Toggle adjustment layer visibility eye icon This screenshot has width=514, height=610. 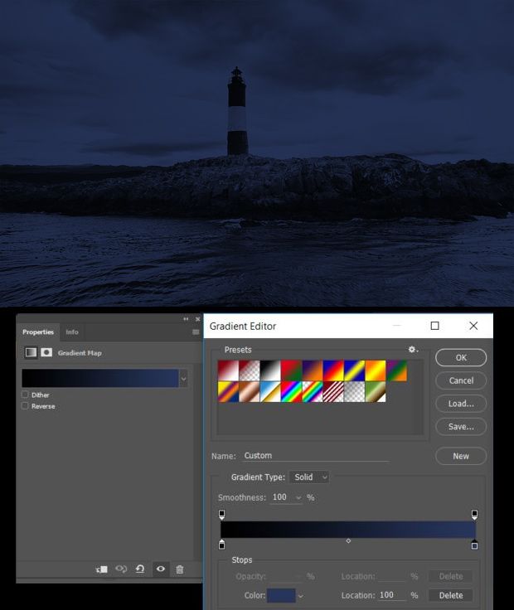point(160,569)
